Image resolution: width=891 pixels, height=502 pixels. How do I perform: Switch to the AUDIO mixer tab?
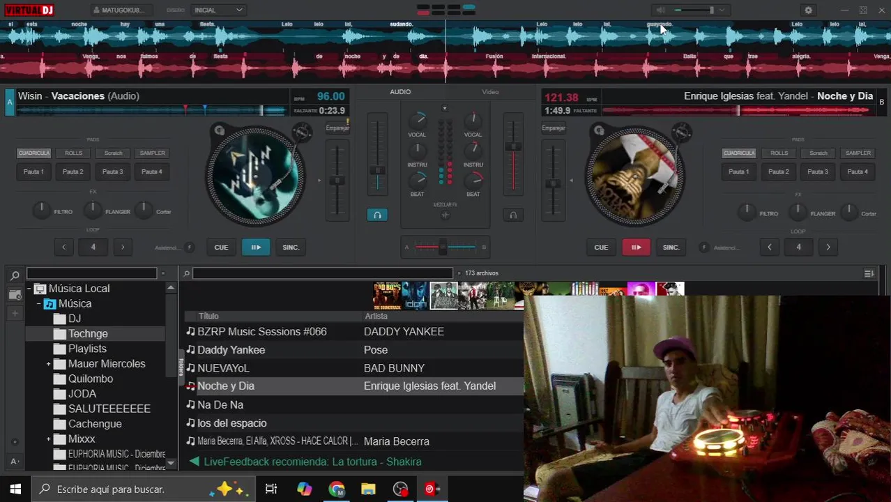pyautogui.click(x=400, y=92)
